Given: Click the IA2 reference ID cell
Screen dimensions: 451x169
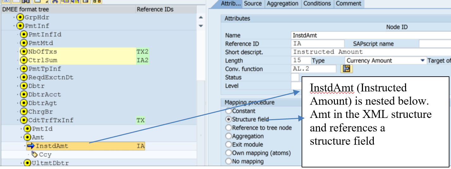Looking at the screenshot, I should point(142,60).
